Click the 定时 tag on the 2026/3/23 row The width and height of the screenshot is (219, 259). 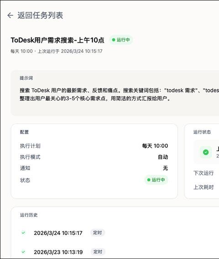98,252
